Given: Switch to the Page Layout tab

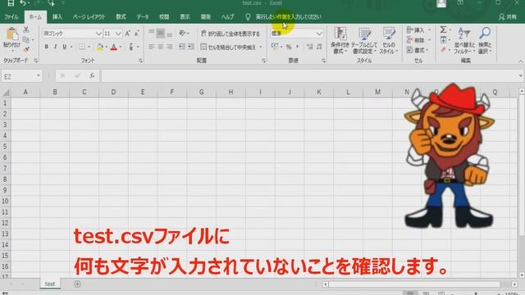Looking at the screenshot, I should point(89,16).
